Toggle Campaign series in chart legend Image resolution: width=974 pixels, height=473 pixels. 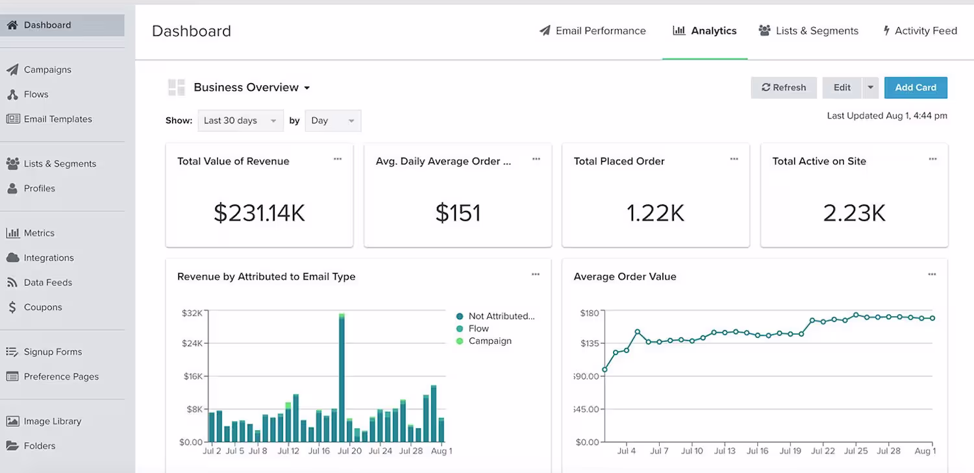(x=490, y=341)
